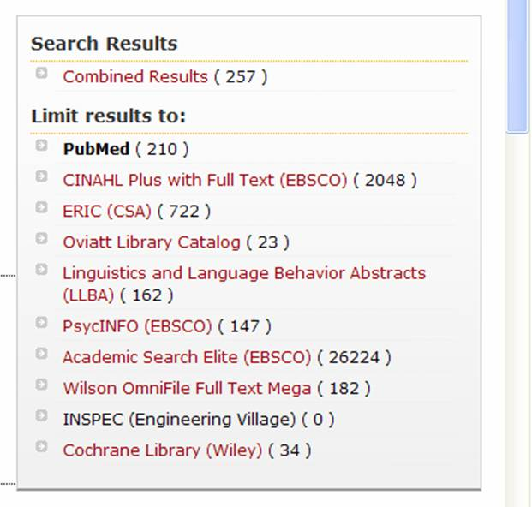
Task: Click the vertical scrollbar thumb
Action: click(517, 66)
